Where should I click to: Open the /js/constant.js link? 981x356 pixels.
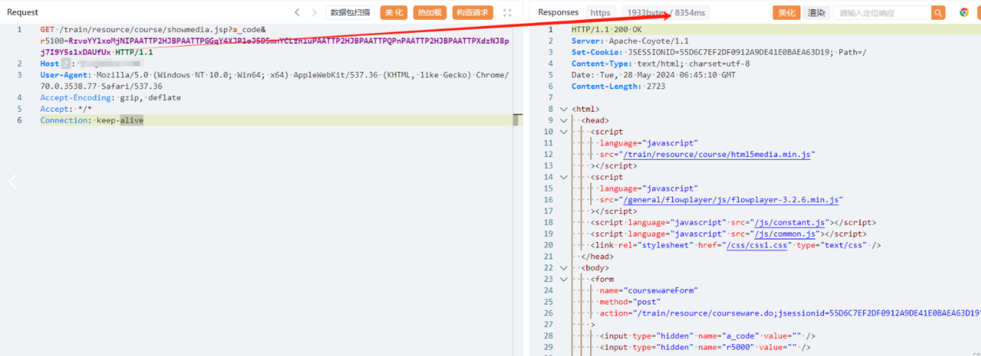(x=789, y=222)
